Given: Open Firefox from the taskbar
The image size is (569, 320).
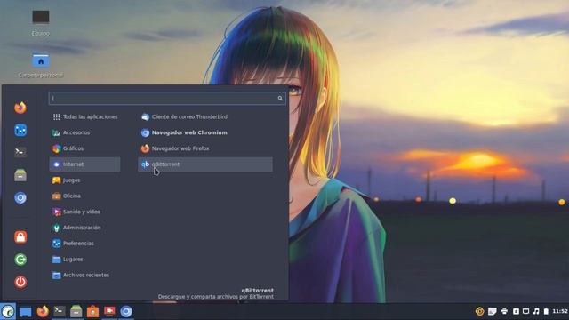Looking at the screenshot, I should [43, 311].
